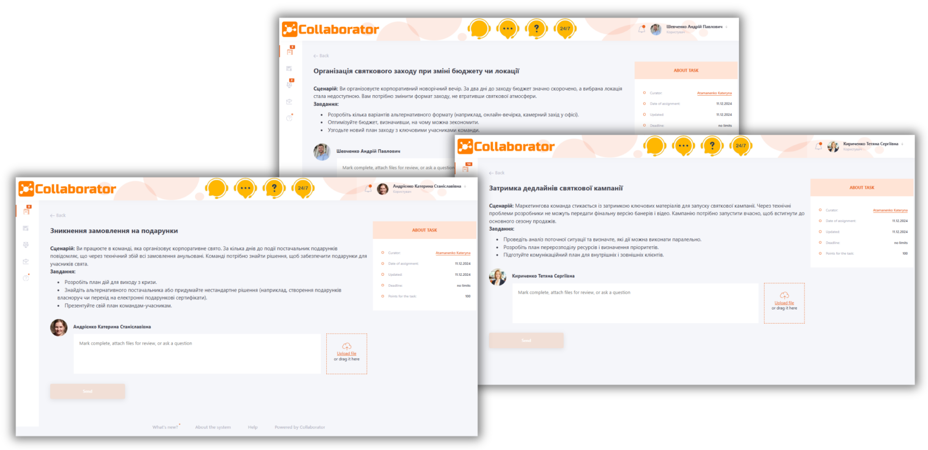Click the question-mark headset icon in Андрієнко's window
The height and width of the screenshot is (450, 928).
(x=274, y=188)
